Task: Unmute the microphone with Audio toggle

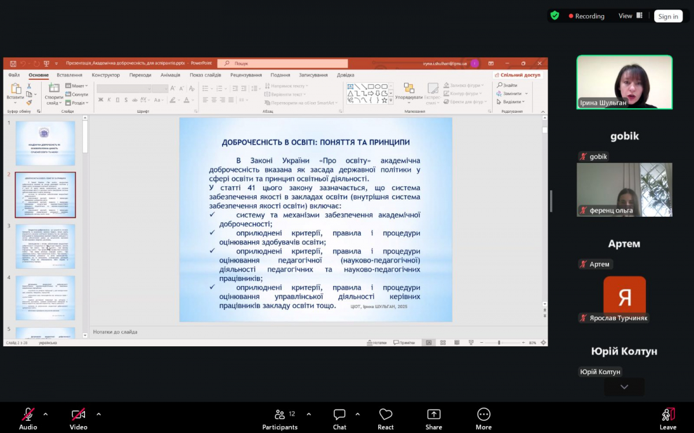Action: [x=28, y=419]
